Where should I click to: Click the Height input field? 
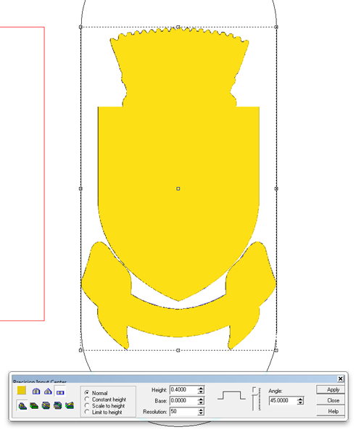click(x=183, y=390)
